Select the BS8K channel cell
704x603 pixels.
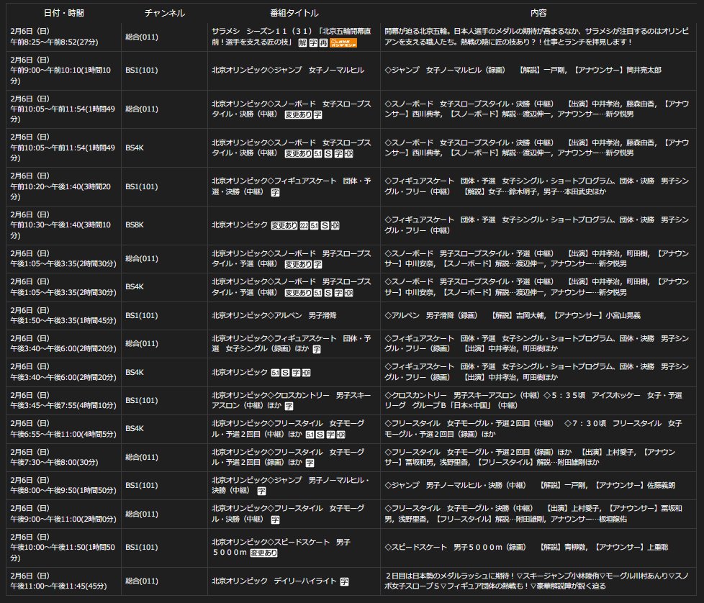pyautogui.click(x=135, y=225)
